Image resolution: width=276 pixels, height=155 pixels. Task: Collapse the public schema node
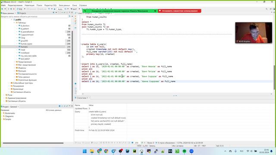[x=12, y=20]
